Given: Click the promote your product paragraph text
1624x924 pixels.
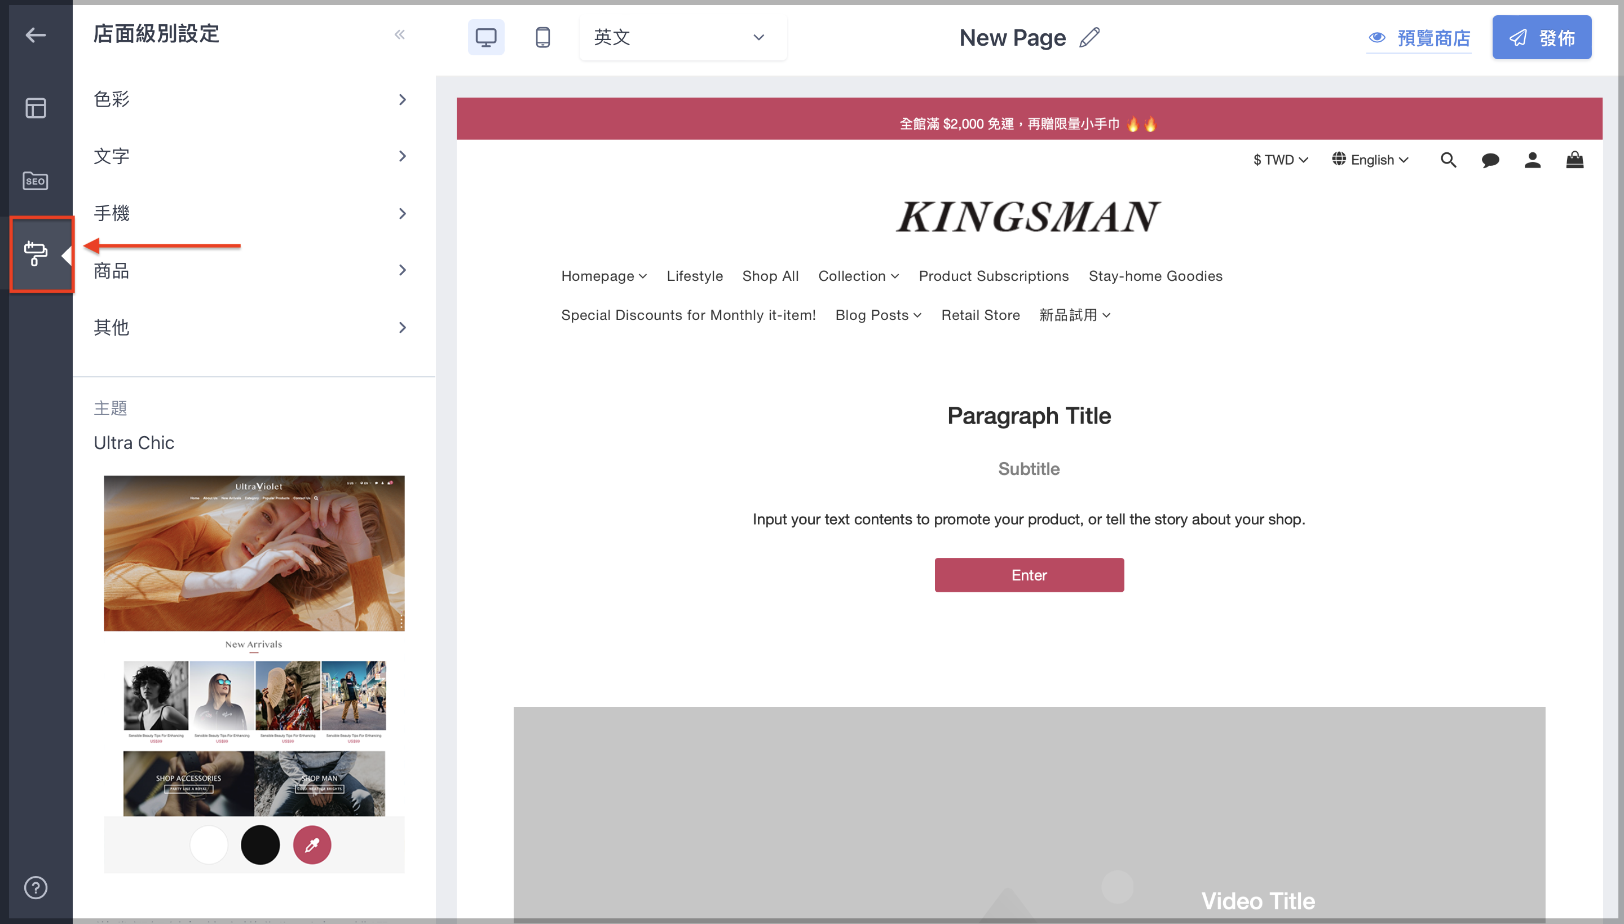Looking at the screenshot, I should click(1029, 520).
